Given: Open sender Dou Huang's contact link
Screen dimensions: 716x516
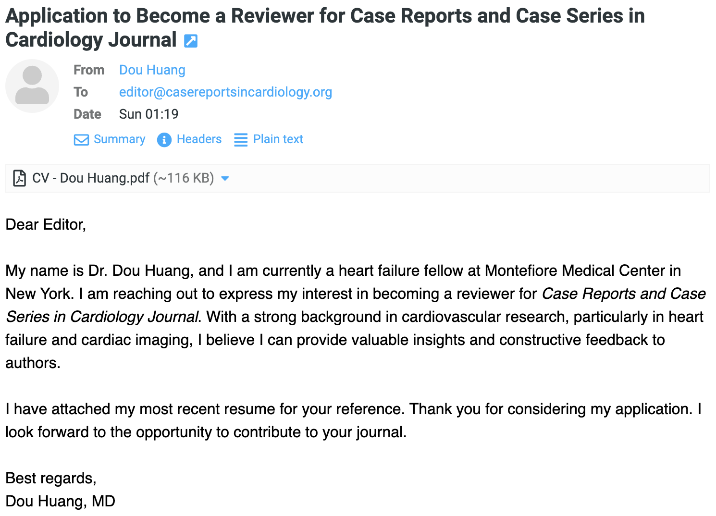Looking at the screenshot, I should (x=152, y=70).
